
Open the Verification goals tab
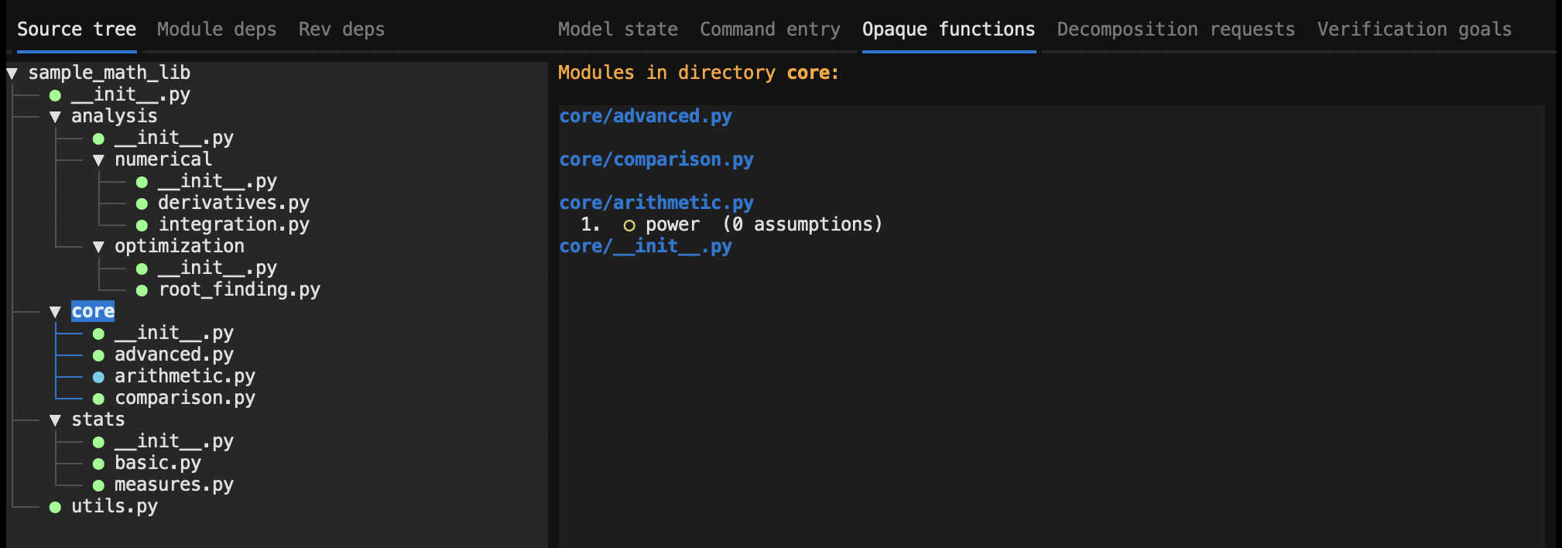point(1414,29)
